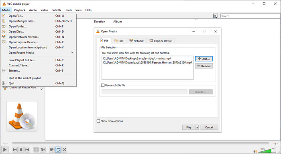The height and width of the screenshot is (154, 281).
Task: Toggle random shuffle playback
Action: (x=64, y=150)
